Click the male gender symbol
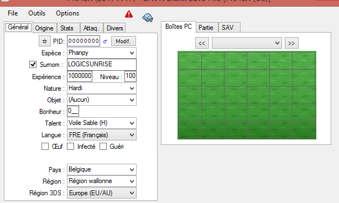 click(105, 41)
